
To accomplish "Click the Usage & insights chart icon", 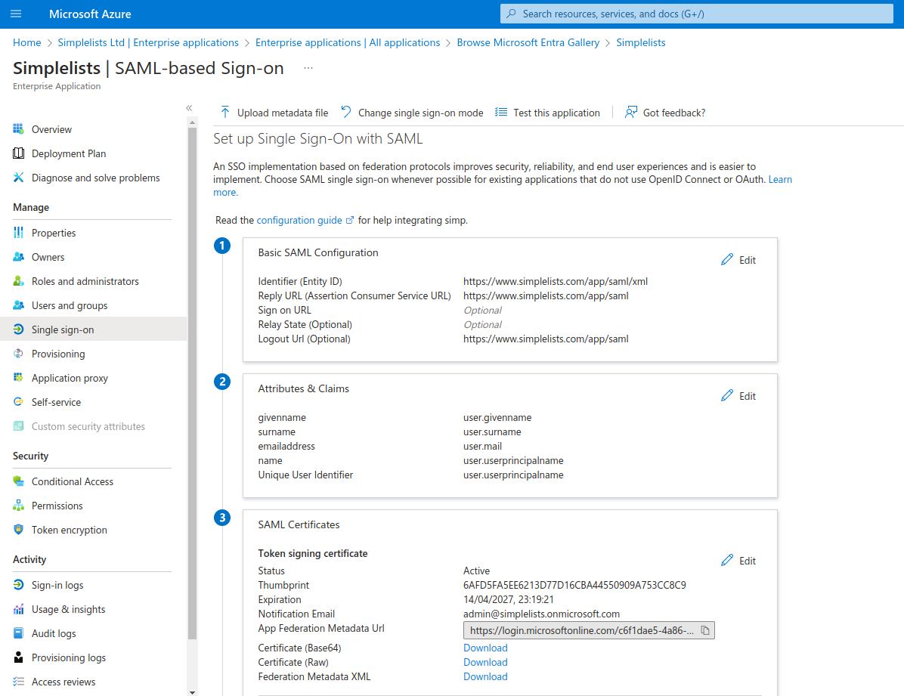I will [18, 609].
